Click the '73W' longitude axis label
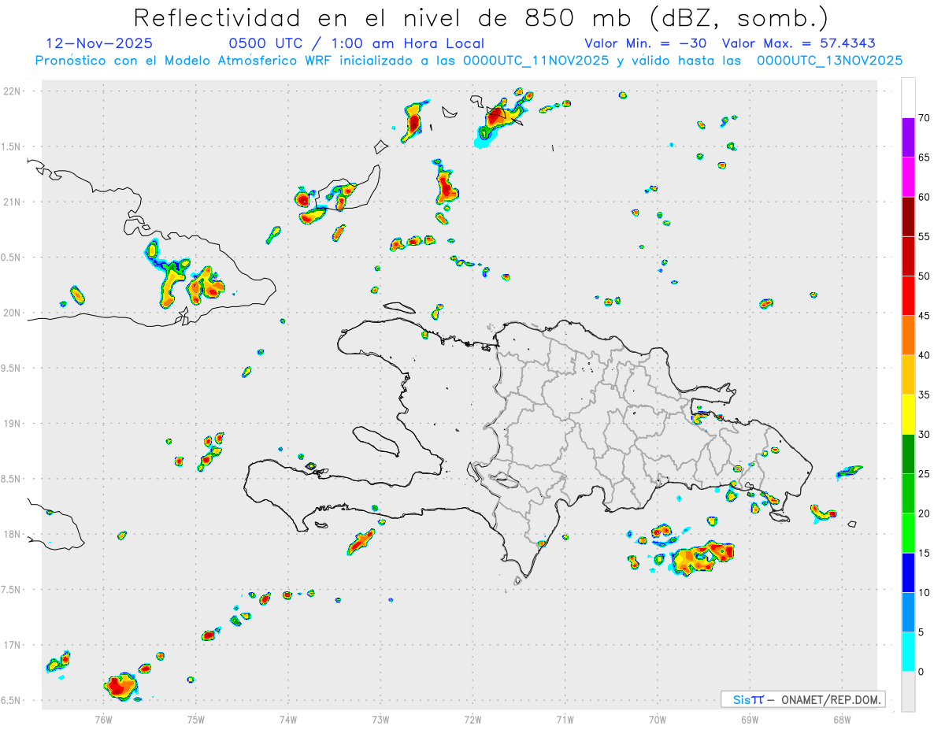This screenshot has height=730, width=945. pos(380,719)
